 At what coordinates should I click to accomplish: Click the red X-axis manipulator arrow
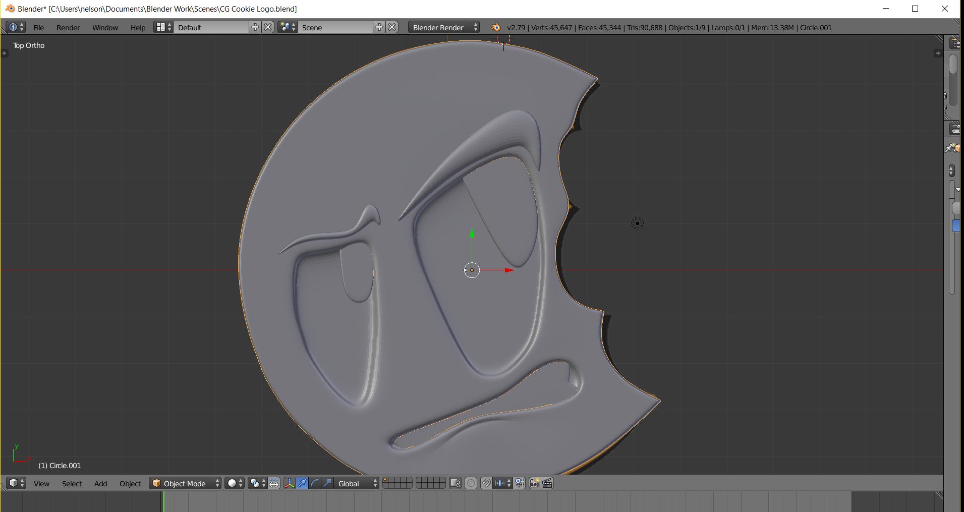508,270
